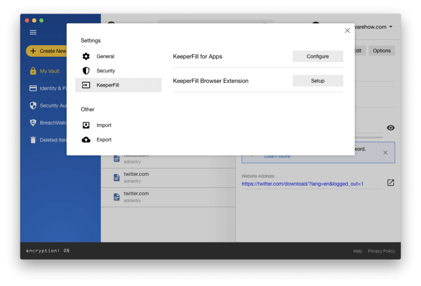421x286 pixels.
Task: Set up KeeperFill Browser Extension
Action: click(318, 81)
